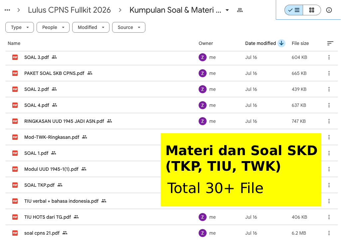Open the breadcrumb overflow three-dots menu
The image size is (341, 240).
coord(7,10)
